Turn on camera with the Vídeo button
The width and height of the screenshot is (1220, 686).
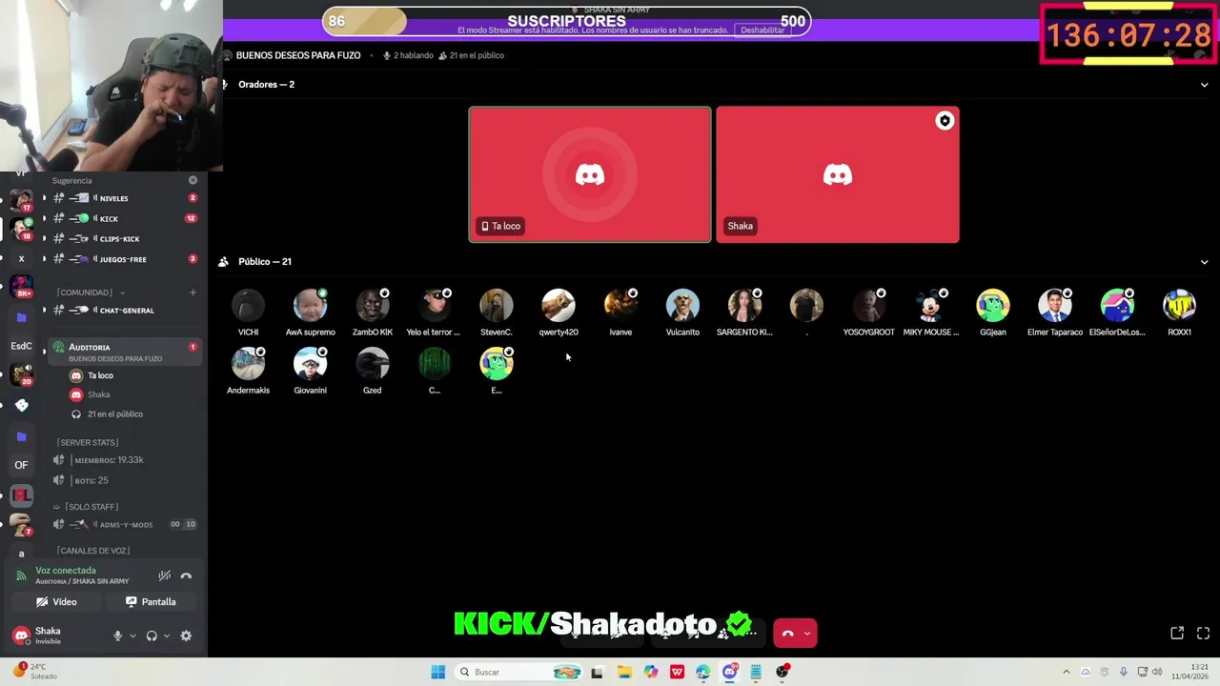[x=56, y=602]
